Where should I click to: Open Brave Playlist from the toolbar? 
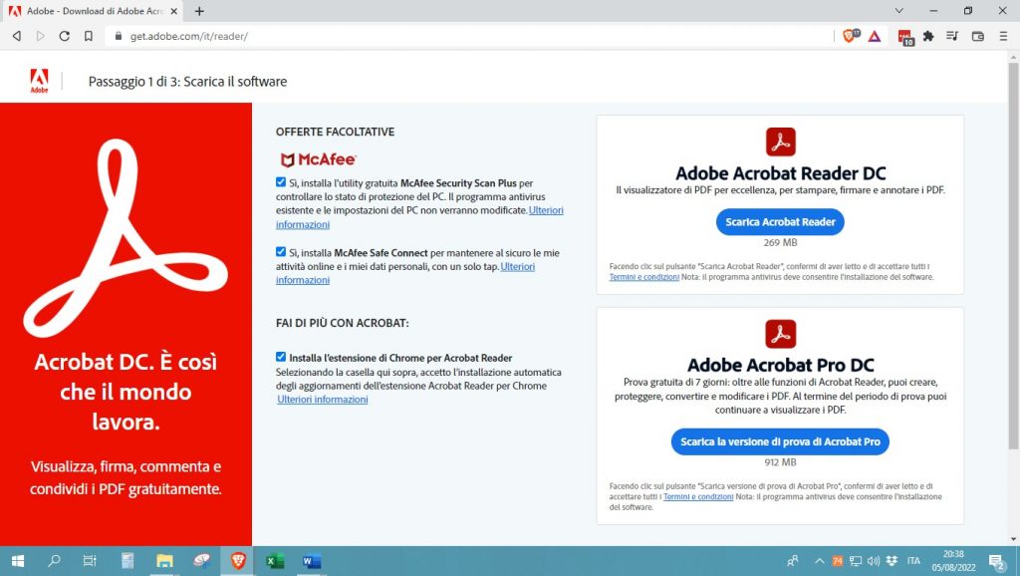click(x=950, y=36)
